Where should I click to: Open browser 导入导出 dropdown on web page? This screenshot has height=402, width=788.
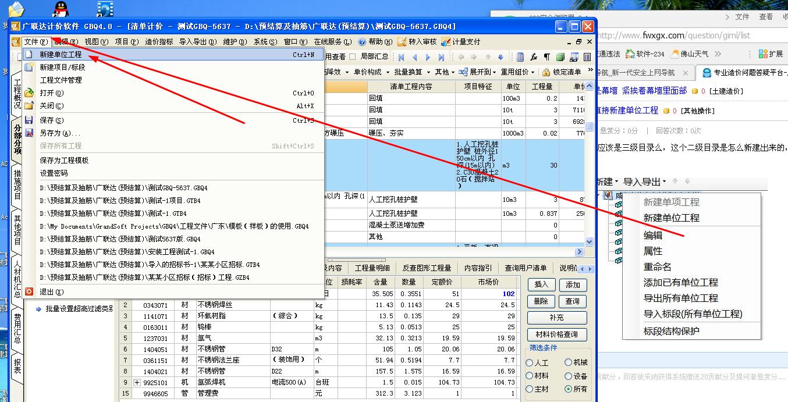tap(644, 182)
